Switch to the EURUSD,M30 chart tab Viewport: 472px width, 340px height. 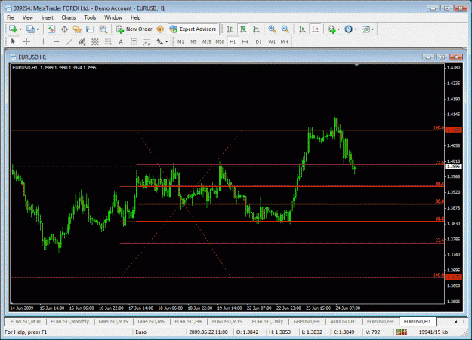(x=25, y=322)
